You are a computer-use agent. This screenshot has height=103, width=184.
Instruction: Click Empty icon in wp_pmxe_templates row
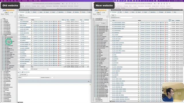(x=54, y=48)
